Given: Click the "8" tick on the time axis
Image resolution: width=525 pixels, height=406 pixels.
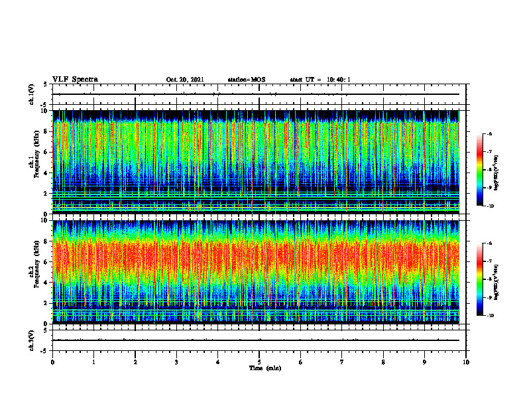Looking at the screenshot, I should click(x=383, y=362).
